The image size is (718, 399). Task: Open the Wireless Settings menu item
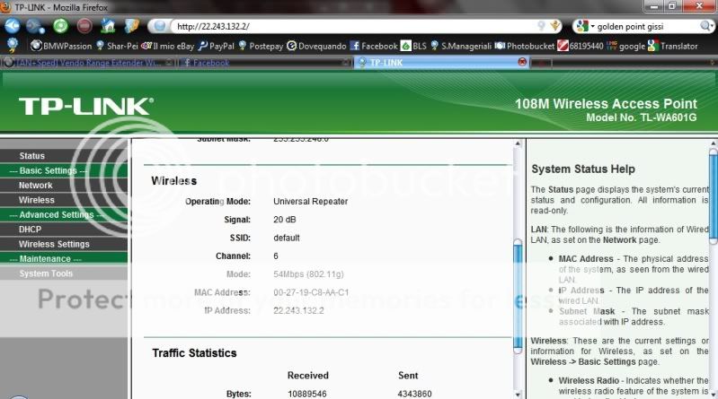pyautogui.click(x=54, y=244)
